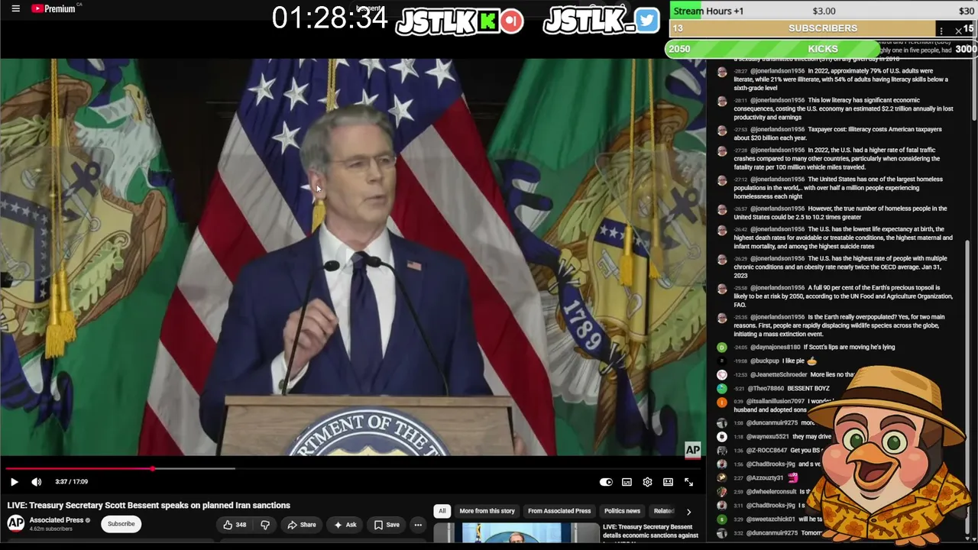Click the Subscribers goal progress bar
The height and width of the screenshot is (550, 978).
[823, 28]
